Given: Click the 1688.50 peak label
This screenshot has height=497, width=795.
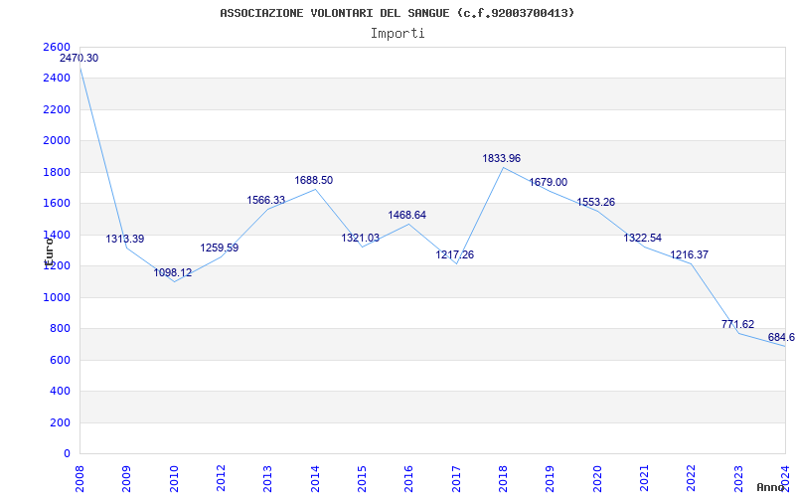Looking at the screenshot, I should 314,181.
